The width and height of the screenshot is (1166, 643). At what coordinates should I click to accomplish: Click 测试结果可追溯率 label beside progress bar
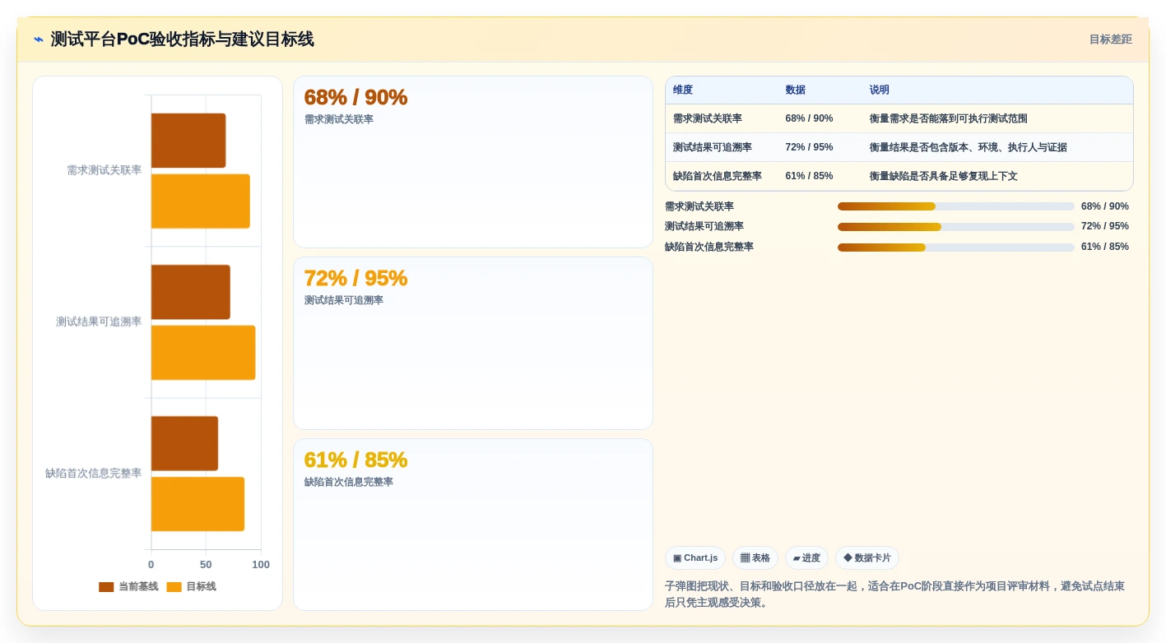click(x=704, y=226)
